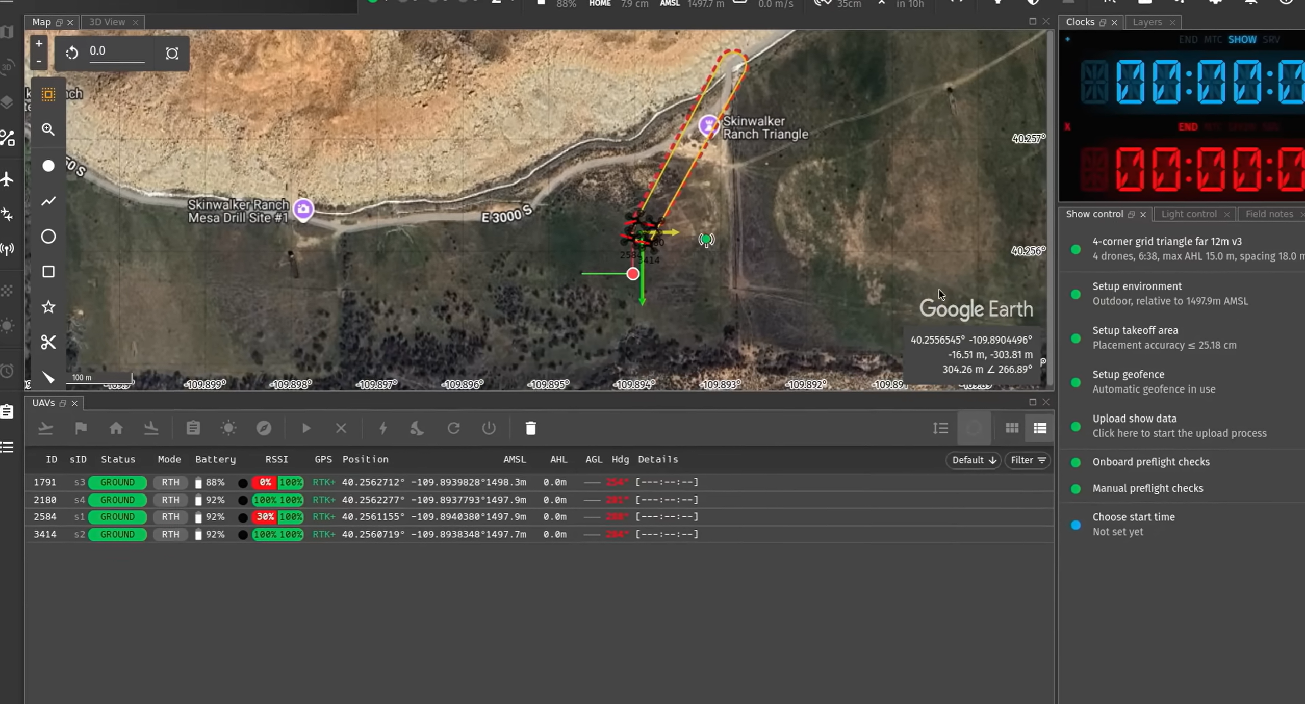Click the blue plus on the clock panel
This screenshot has height=704, width=1305.
point(1067,39)
